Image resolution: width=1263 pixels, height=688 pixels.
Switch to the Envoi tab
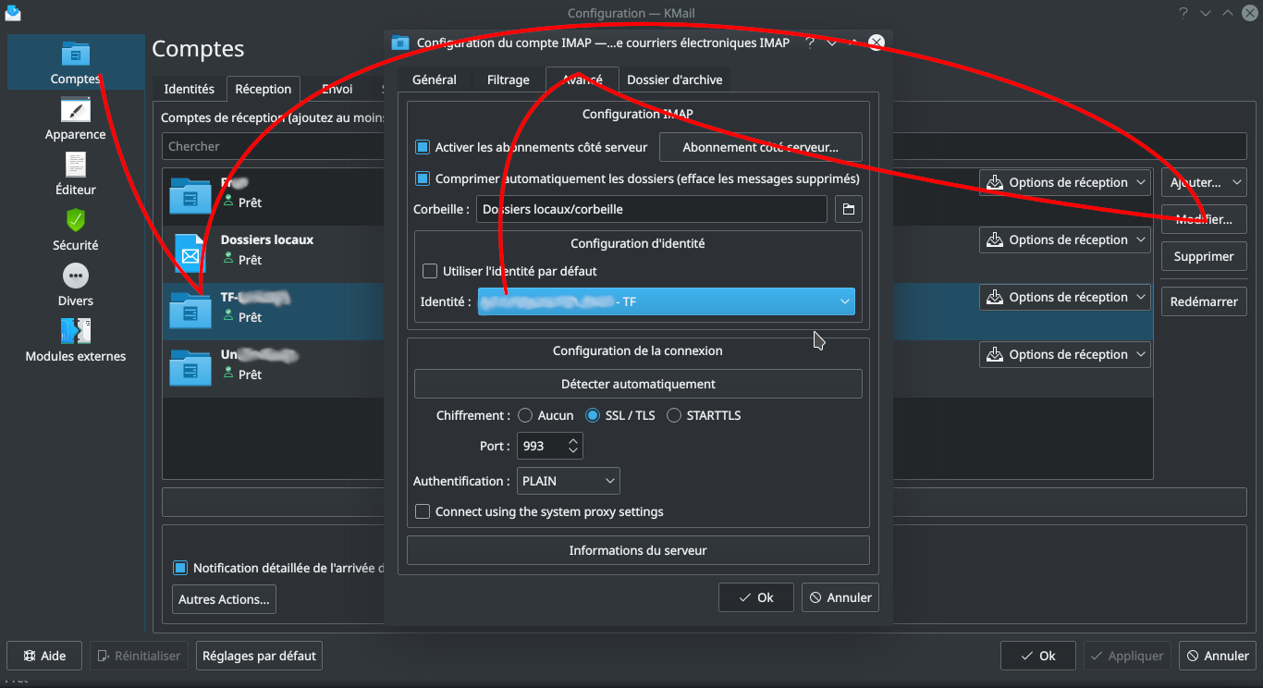(337, 89)
